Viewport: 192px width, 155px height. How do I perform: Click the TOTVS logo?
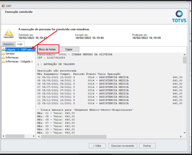pyautogui.click(x=179, y=17)
